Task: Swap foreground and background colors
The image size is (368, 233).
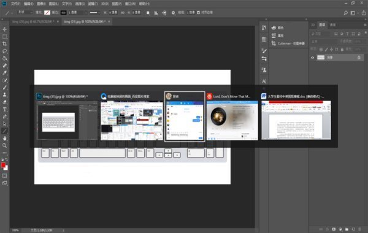Action: click(x=7, y=159)
